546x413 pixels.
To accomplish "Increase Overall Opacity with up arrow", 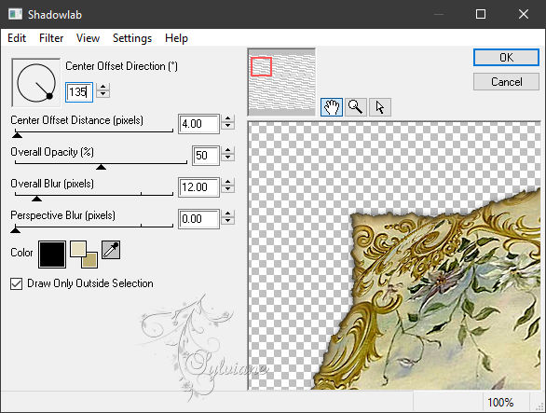I will [227, 150].
